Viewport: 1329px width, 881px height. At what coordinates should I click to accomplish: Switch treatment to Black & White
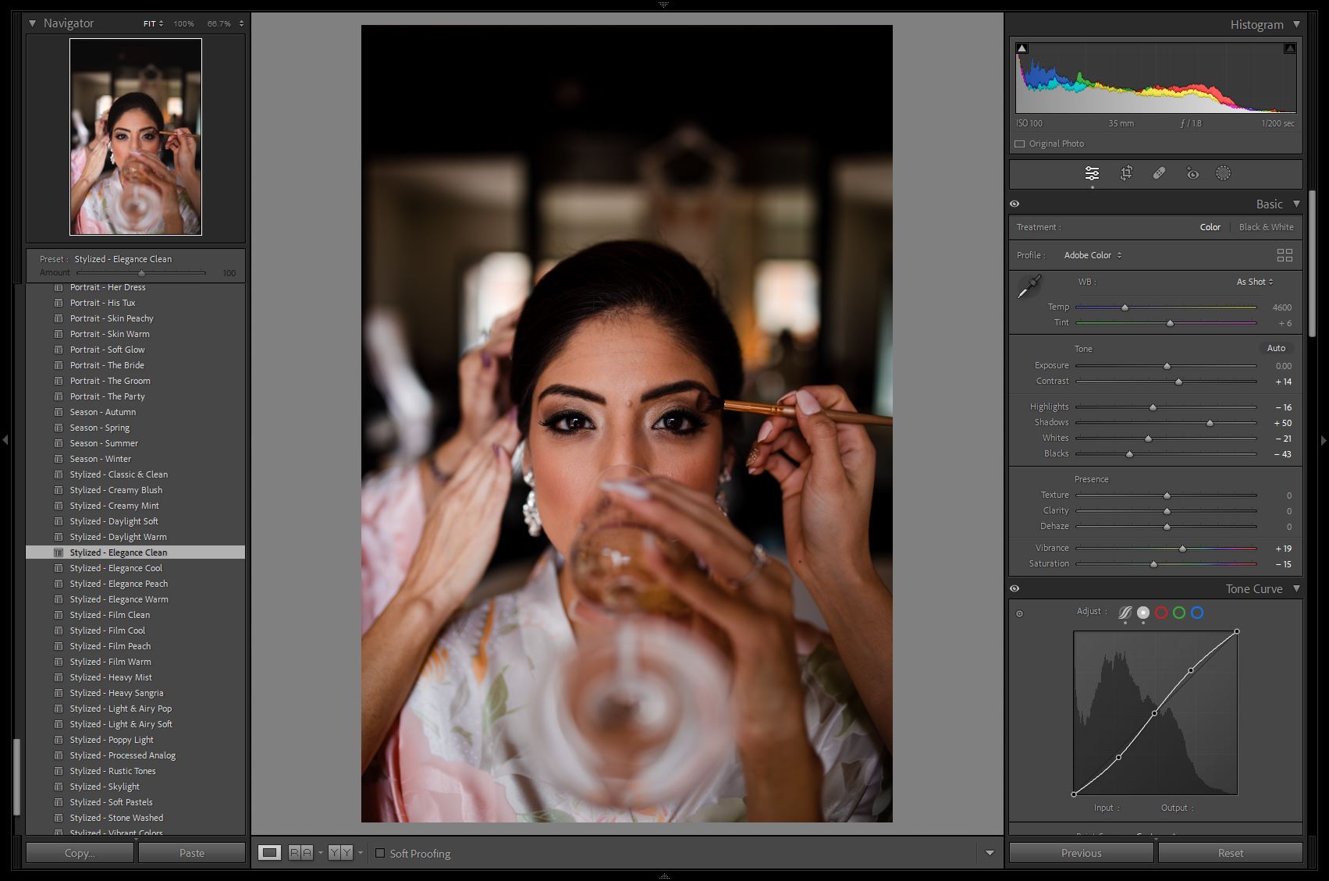[x=1266, y=227]
